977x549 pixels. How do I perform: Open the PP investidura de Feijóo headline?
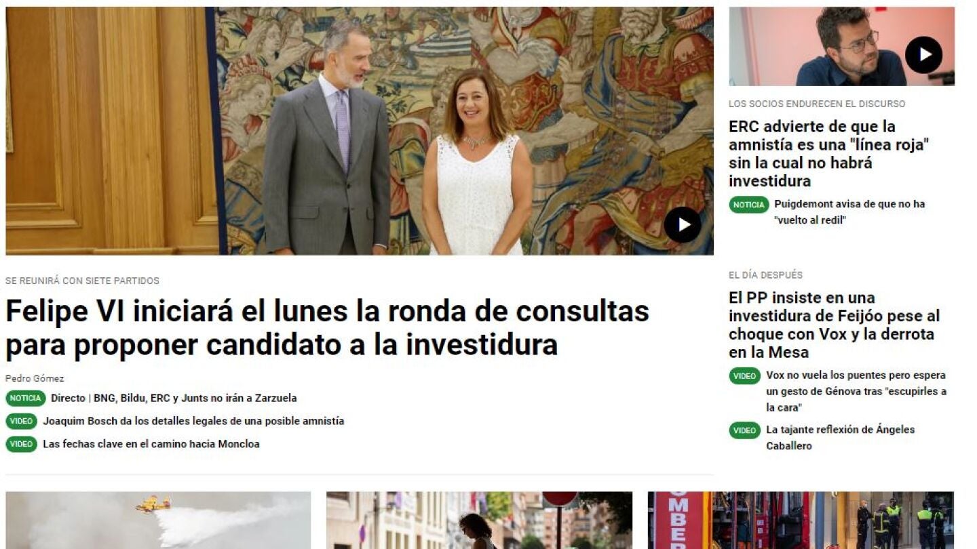[834, 325]
